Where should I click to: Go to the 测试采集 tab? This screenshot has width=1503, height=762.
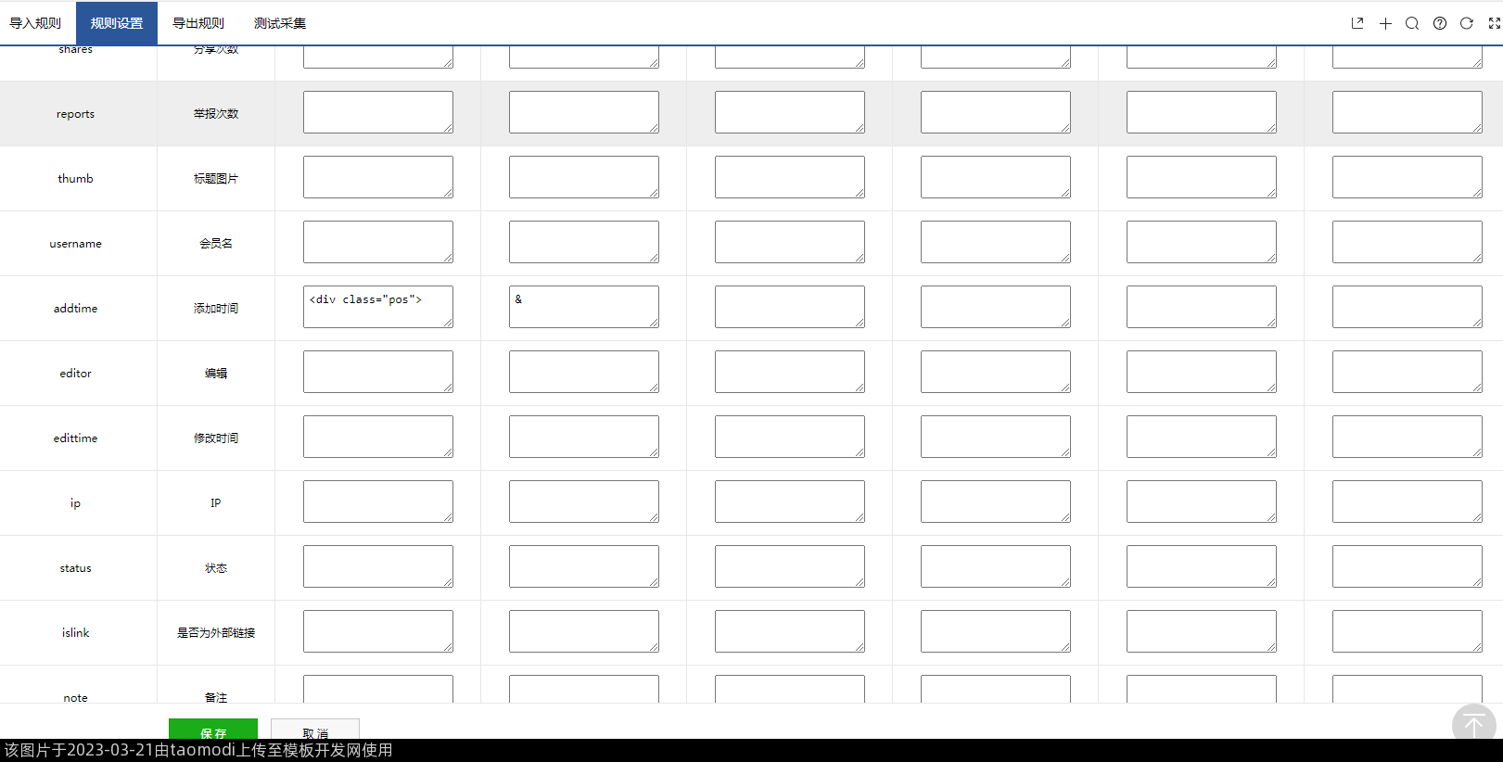tap(280, 23)
